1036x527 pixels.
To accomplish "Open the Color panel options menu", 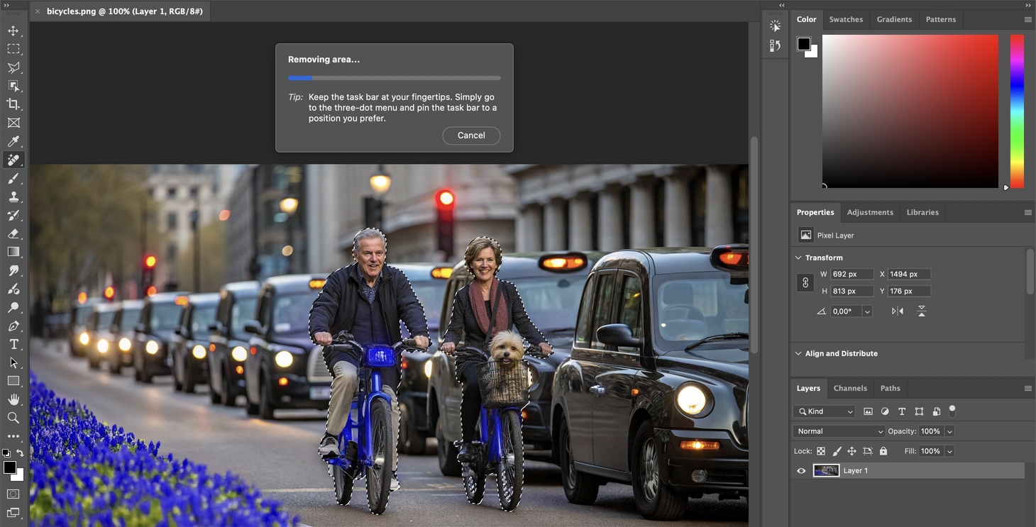I will [x=1027, y=19].
